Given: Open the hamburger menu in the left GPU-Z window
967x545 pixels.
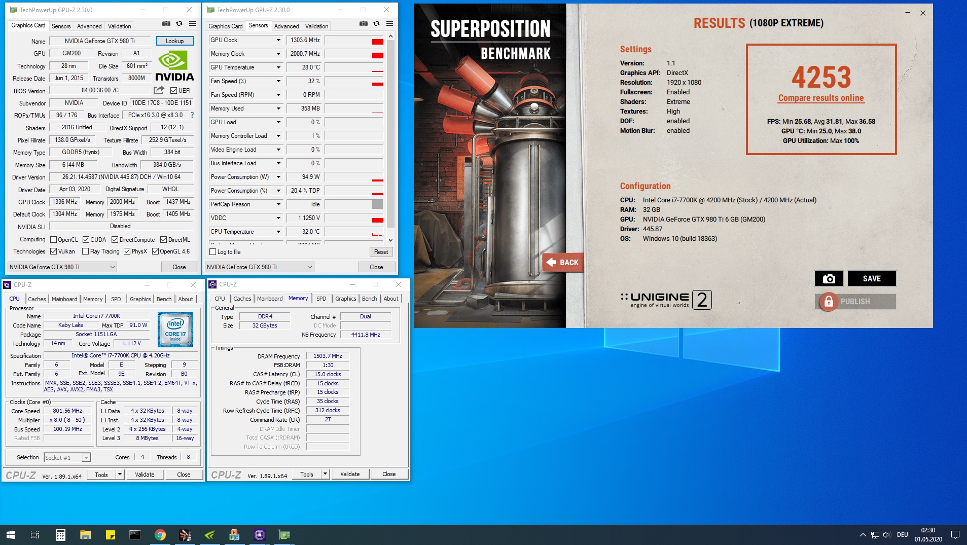Looking at the screenshot, I should click(192, 23).
